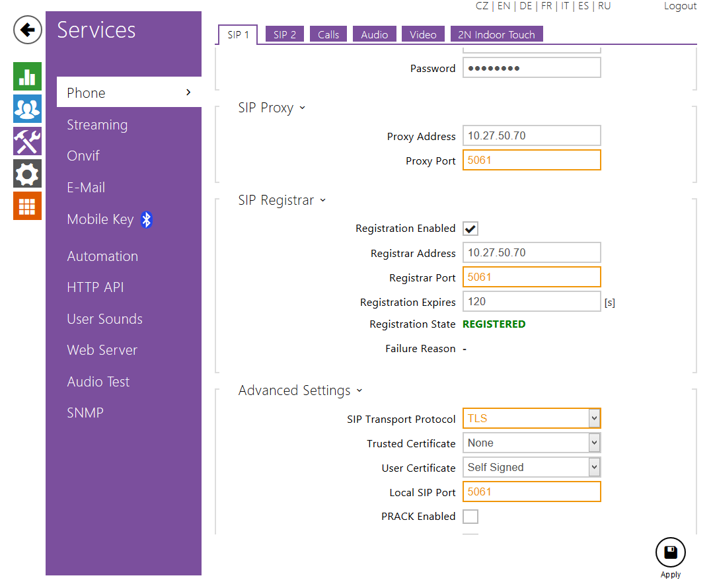This screenshot has width=711, height=584.
Task: Switch to the SIP 2 tab
Action: (284, 35)
